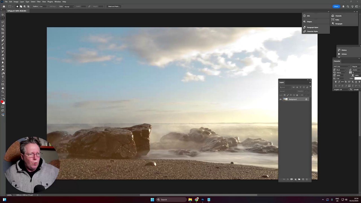Select the Rectangular Marquee tool
Viewport: 361px width, 203px height.
coord(3,18)
